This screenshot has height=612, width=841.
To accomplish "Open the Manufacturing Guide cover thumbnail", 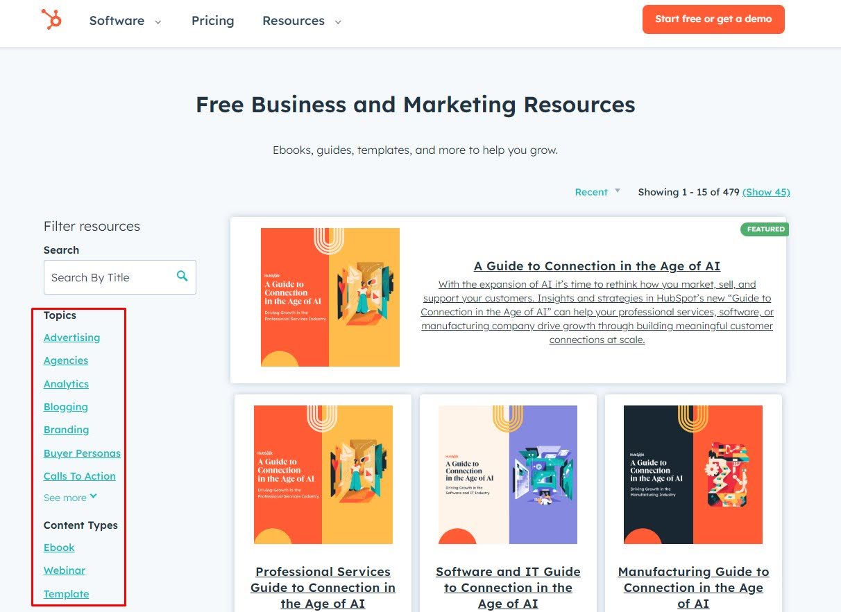I will point(693,474).
